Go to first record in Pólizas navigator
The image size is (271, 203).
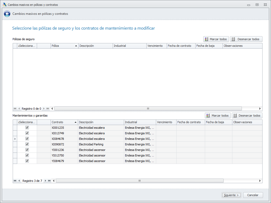tap(15, 109)
